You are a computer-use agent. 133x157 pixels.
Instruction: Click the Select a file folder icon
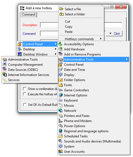pos(61,9)
